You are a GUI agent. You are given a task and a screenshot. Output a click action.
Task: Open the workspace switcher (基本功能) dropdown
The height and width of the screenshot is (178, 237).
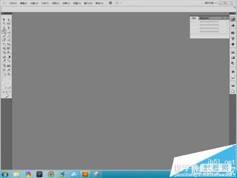pos(211,3)
